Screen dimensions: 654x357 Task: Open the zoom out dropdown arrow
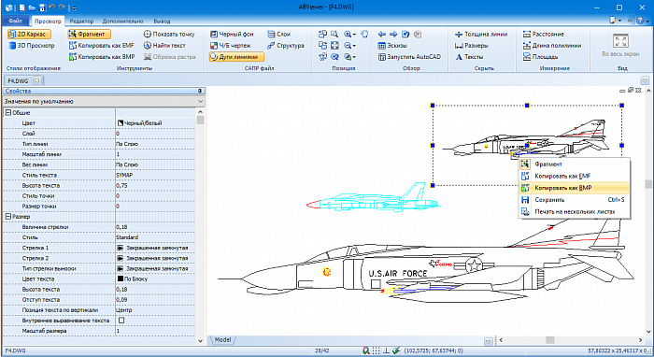point(354,46)
